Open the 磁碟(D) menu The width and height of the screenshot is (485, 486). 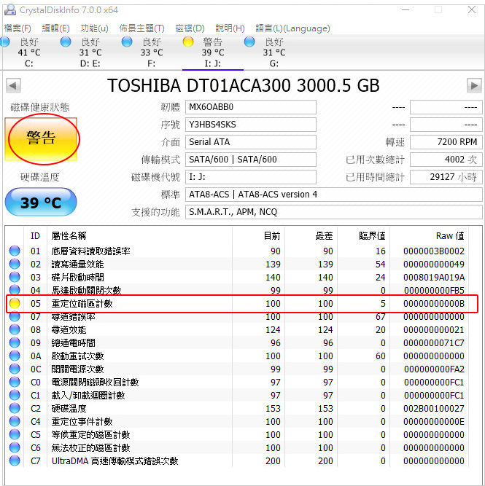[190, 28]
